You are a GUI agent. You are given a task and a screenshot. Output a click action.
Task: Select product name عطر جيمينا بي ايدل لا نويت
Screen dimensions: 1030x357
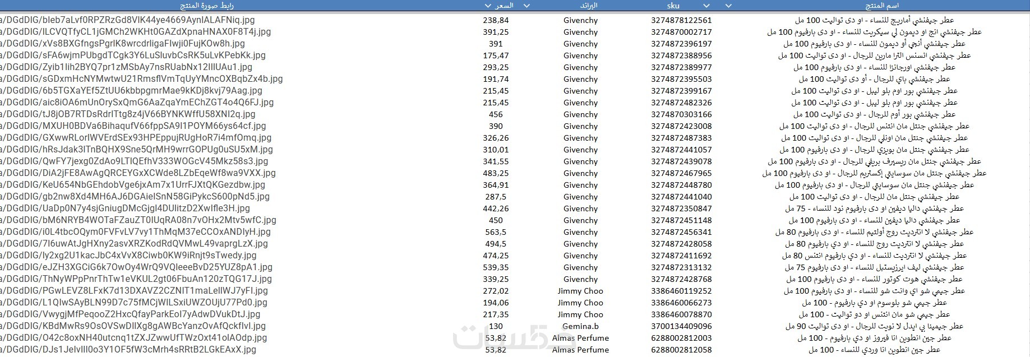[874, 326]
